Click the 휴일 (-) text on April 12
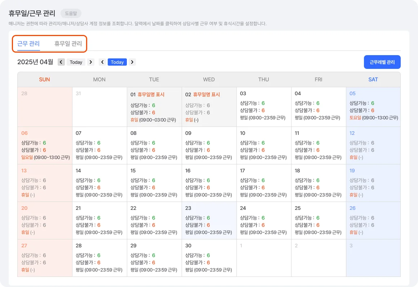Image resolution: width=418 pixels, height=287 pixels. click(355, 157)
